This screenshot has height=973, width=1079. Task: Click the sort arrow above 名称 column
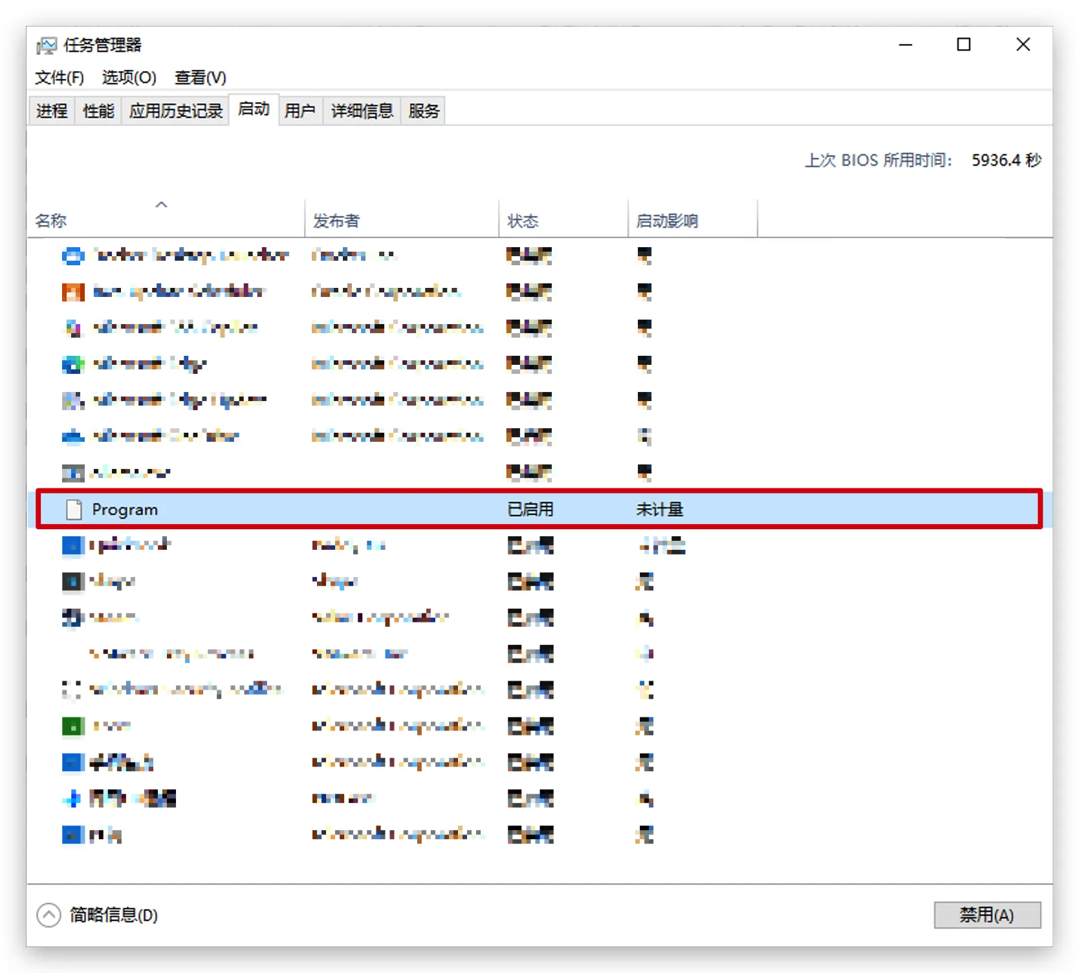click(162, 205)
